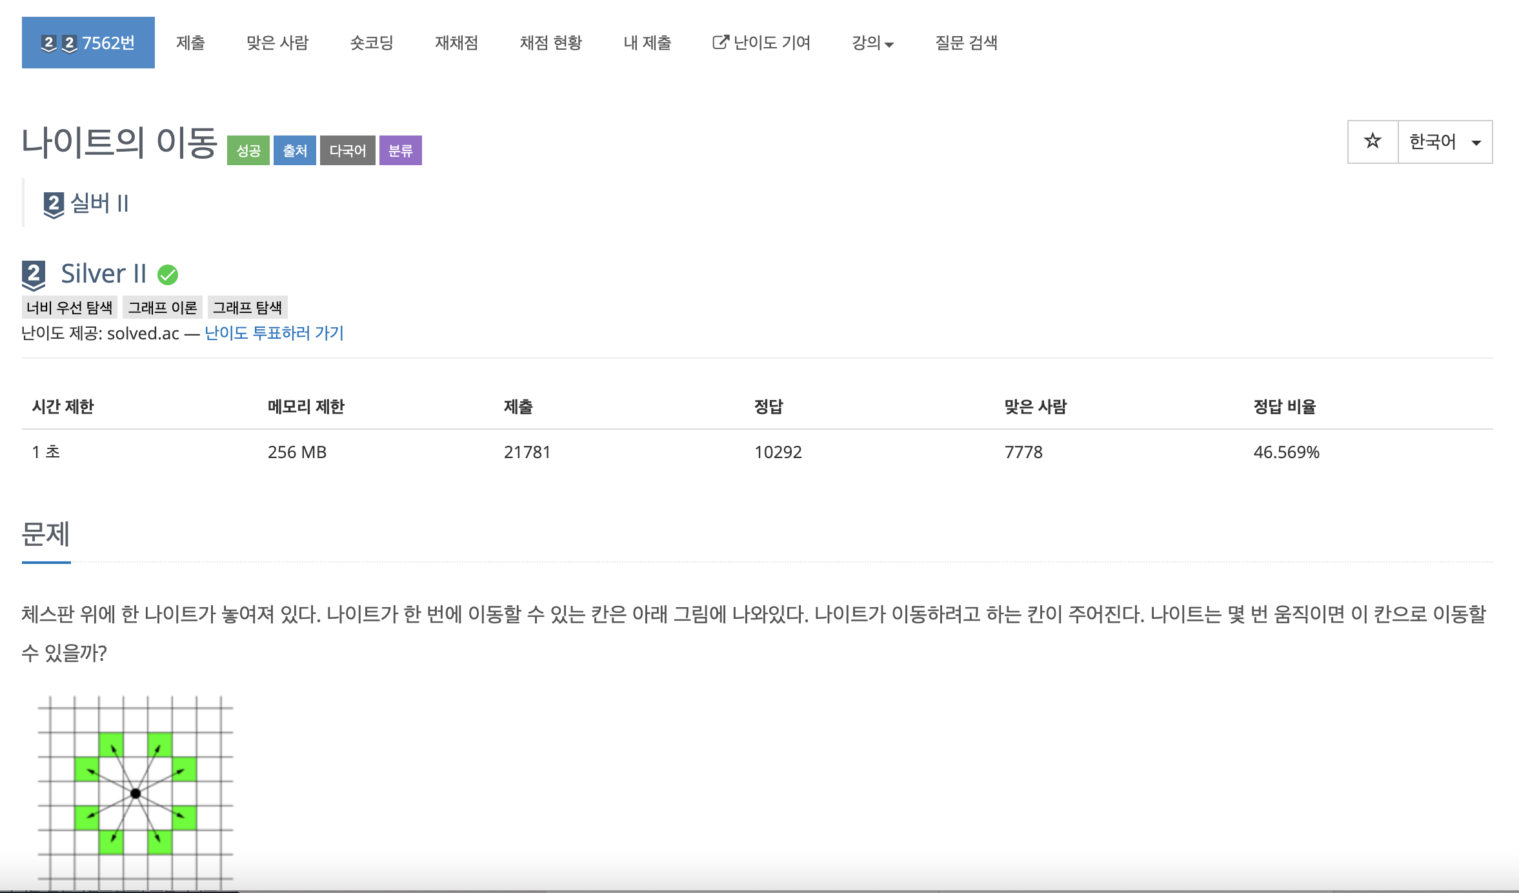Open the 질문 검색 page
Image resolution: width=1519 pixels, height=893 pixels.
(966, 43)
